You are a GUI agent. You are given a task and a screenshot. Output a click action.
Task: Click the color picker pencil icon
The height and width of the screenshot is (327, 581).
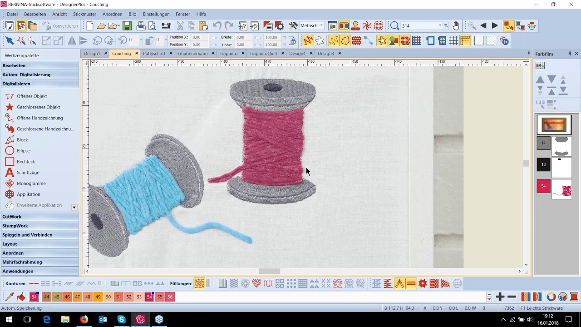click(x=9, y=297)
